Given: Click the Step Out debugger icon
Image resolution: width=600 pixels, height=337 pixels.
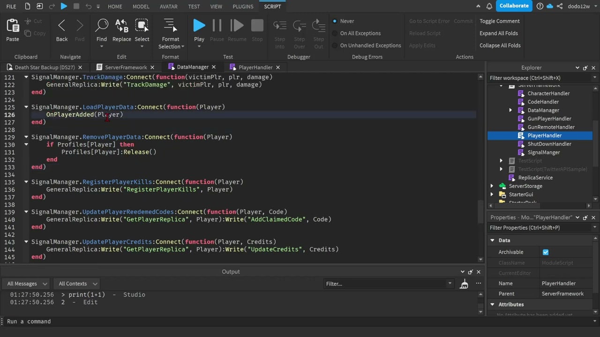Looking at the screenshot, I should click(x=319, y=26).
